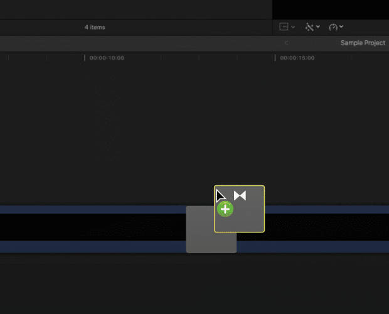Image resolution: width=389 pixels, height=314 pixels.
Task: Click the 00:00:10:00 ruler mark
Action: (107, 58)
